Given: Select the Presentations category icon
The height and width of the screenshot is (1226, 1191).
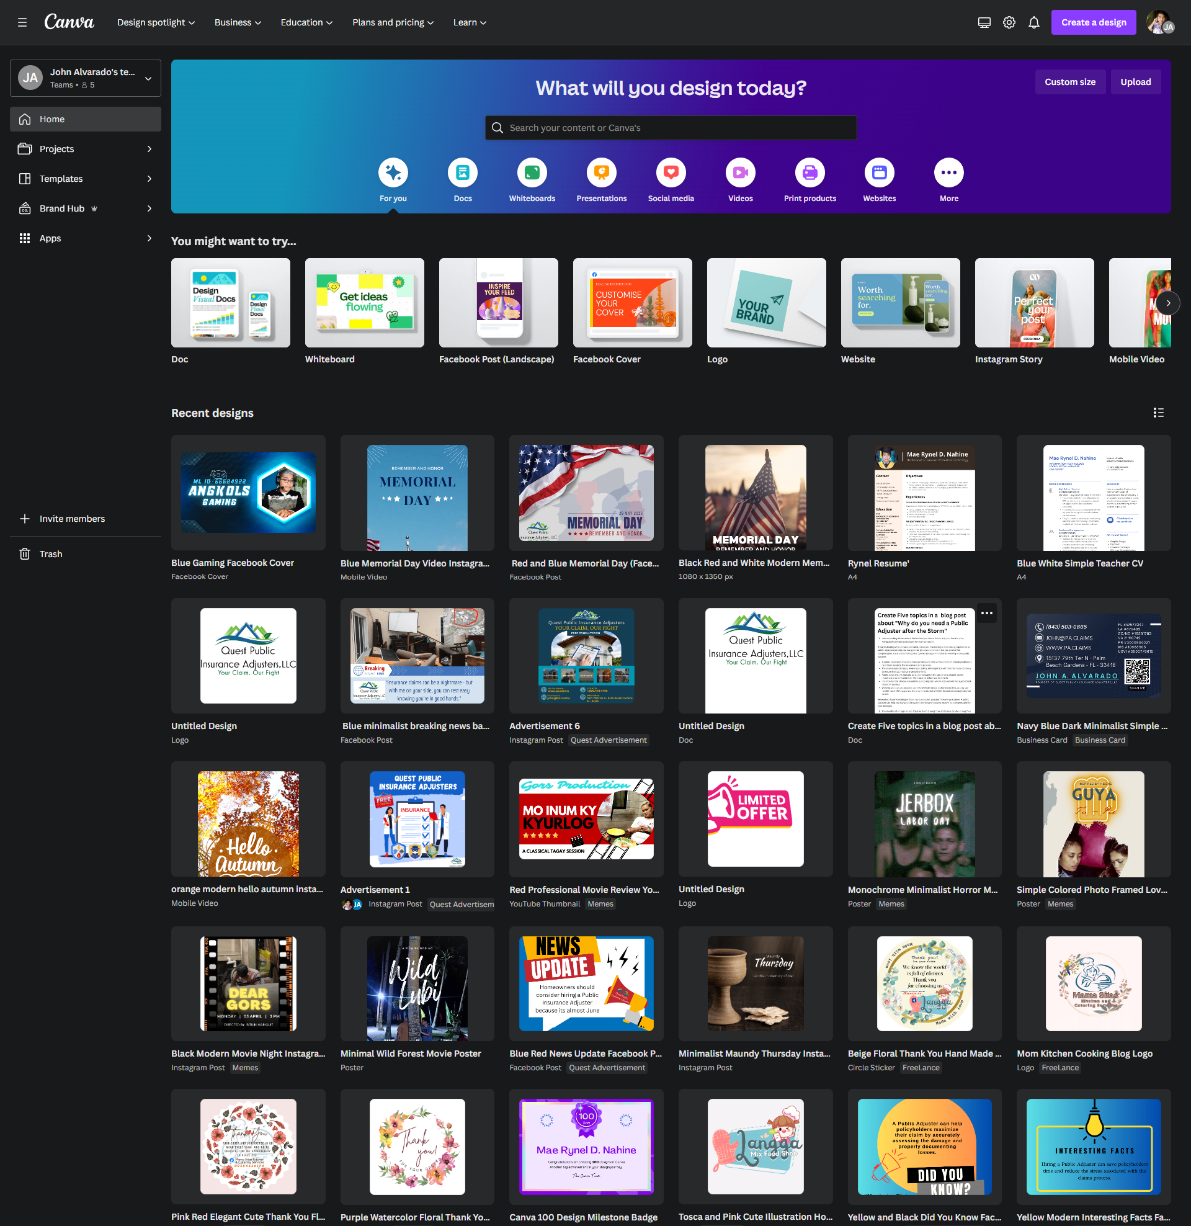Looking at the screenshot, I should coord(601,172).
